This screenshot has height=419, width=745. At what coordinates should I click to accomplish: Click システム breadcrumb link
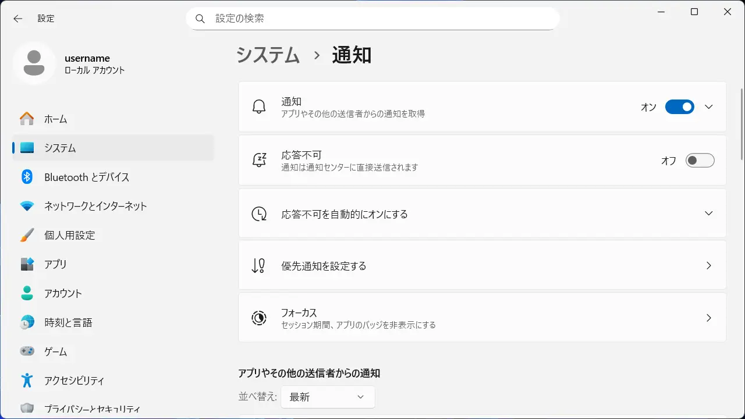(268, 55)
